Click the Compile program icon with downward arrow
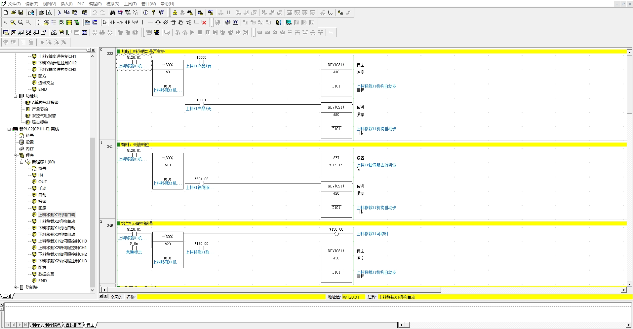 [228, 22]
